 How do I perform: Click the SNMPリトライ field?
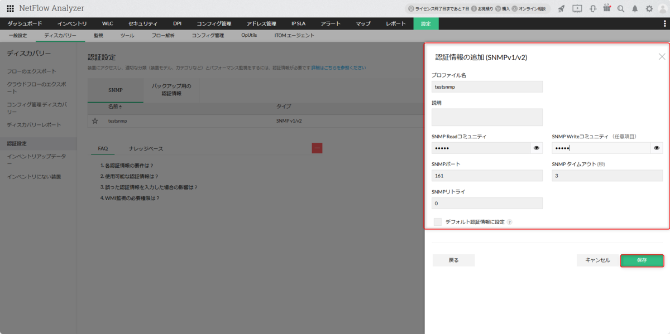pyautogui.click(x=487, y=203)
